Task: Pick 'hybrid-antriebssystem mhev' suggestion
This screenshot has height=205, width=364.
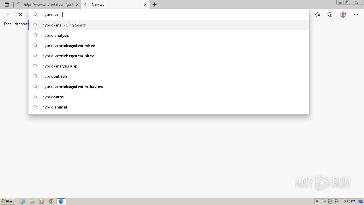Action: tap(169, 46)
